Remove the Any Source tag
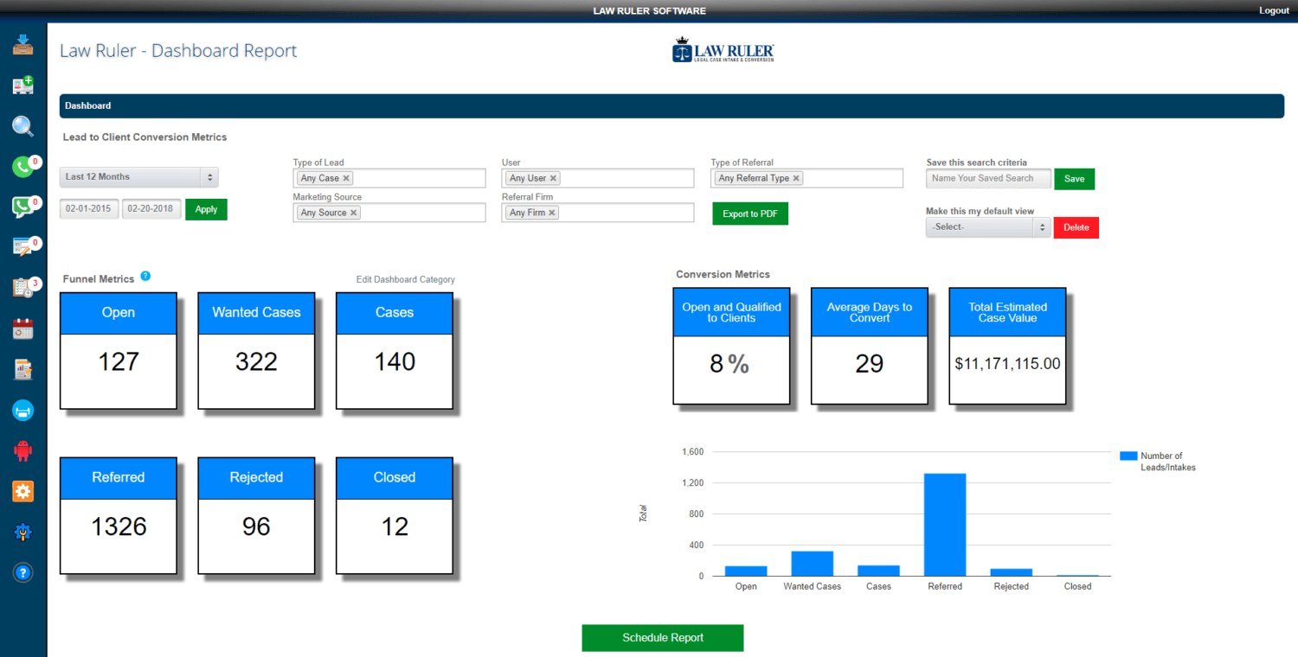Viewport: 1298px width, 657px height. [354, 213]
